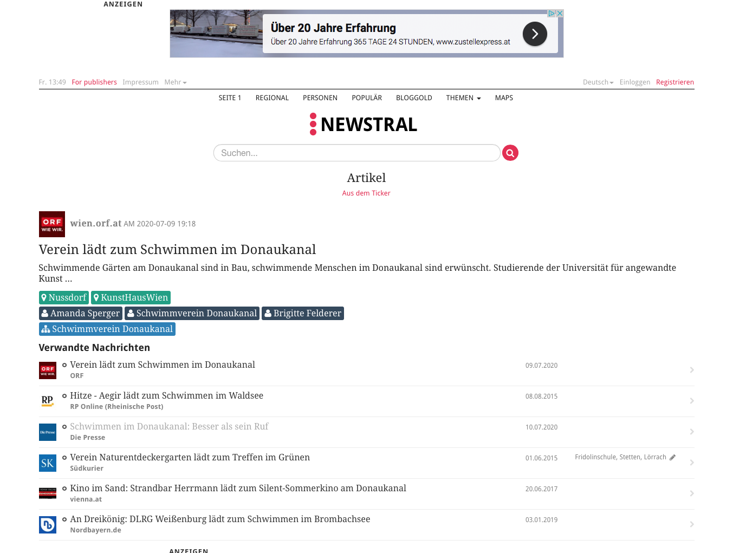Open the AdChoices info icon

[x=552, y=14]
